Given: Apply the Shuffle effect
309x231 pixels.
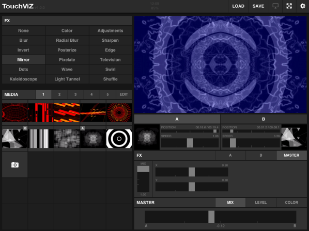Looking at the screenshot, I should [111, 79].
